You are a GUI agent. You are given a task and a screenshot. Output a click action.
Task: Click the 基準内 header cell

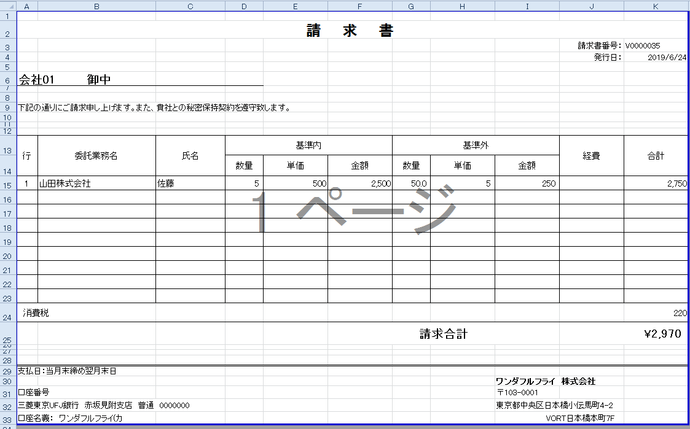coord(308,145)
